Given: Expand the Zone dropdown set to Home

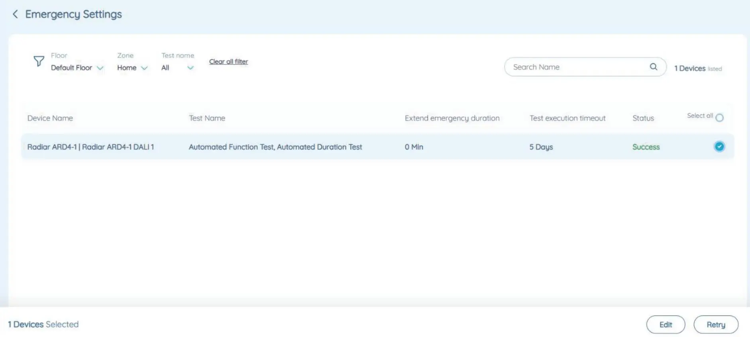Looking at the screenshot, I should click(x=132, y=68).
